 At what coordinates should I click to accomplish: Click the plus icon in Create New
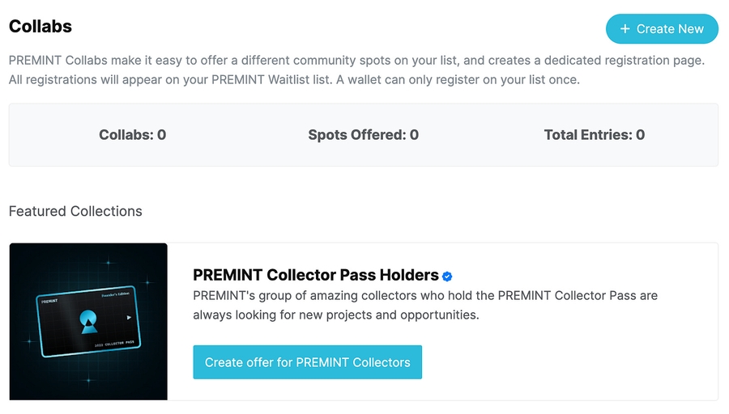pyautogui.click(x=625, y=29)
